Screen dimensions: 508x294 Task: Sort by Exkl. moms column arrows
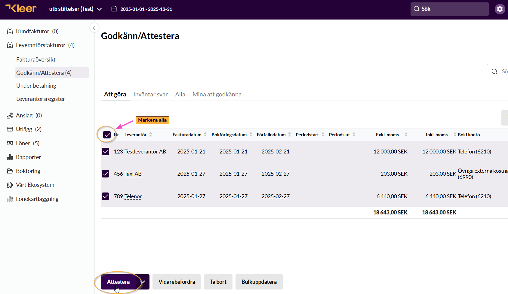tap(406, 135)
